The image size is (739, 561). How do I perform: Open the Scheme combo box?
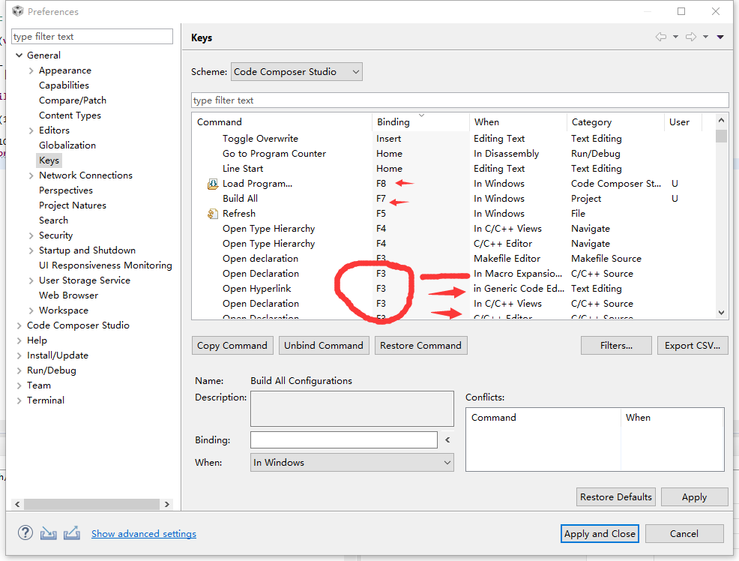(297, 72)
